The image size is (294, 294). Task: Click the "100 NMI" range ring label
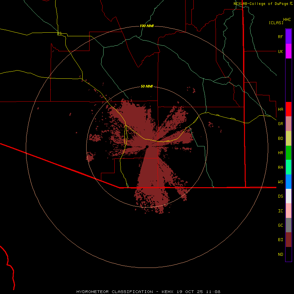click(147, 26)
